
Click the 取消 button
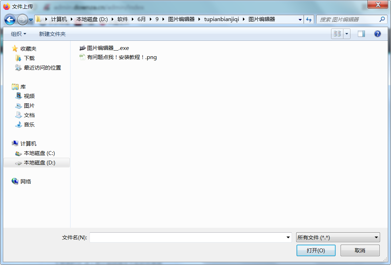[x=360, y=250]
